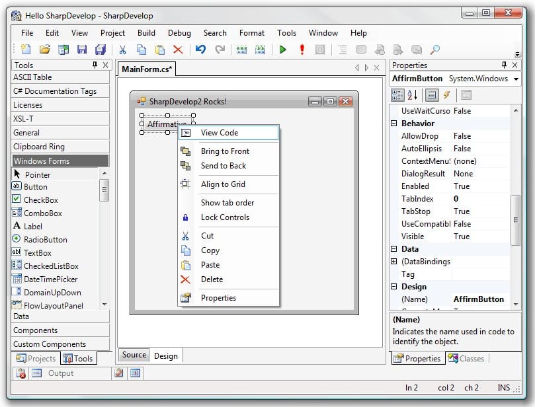Viewport: 535px width, 407px height.
Task: Switch Properties panel to Events view
Action: tap(446, 95)
